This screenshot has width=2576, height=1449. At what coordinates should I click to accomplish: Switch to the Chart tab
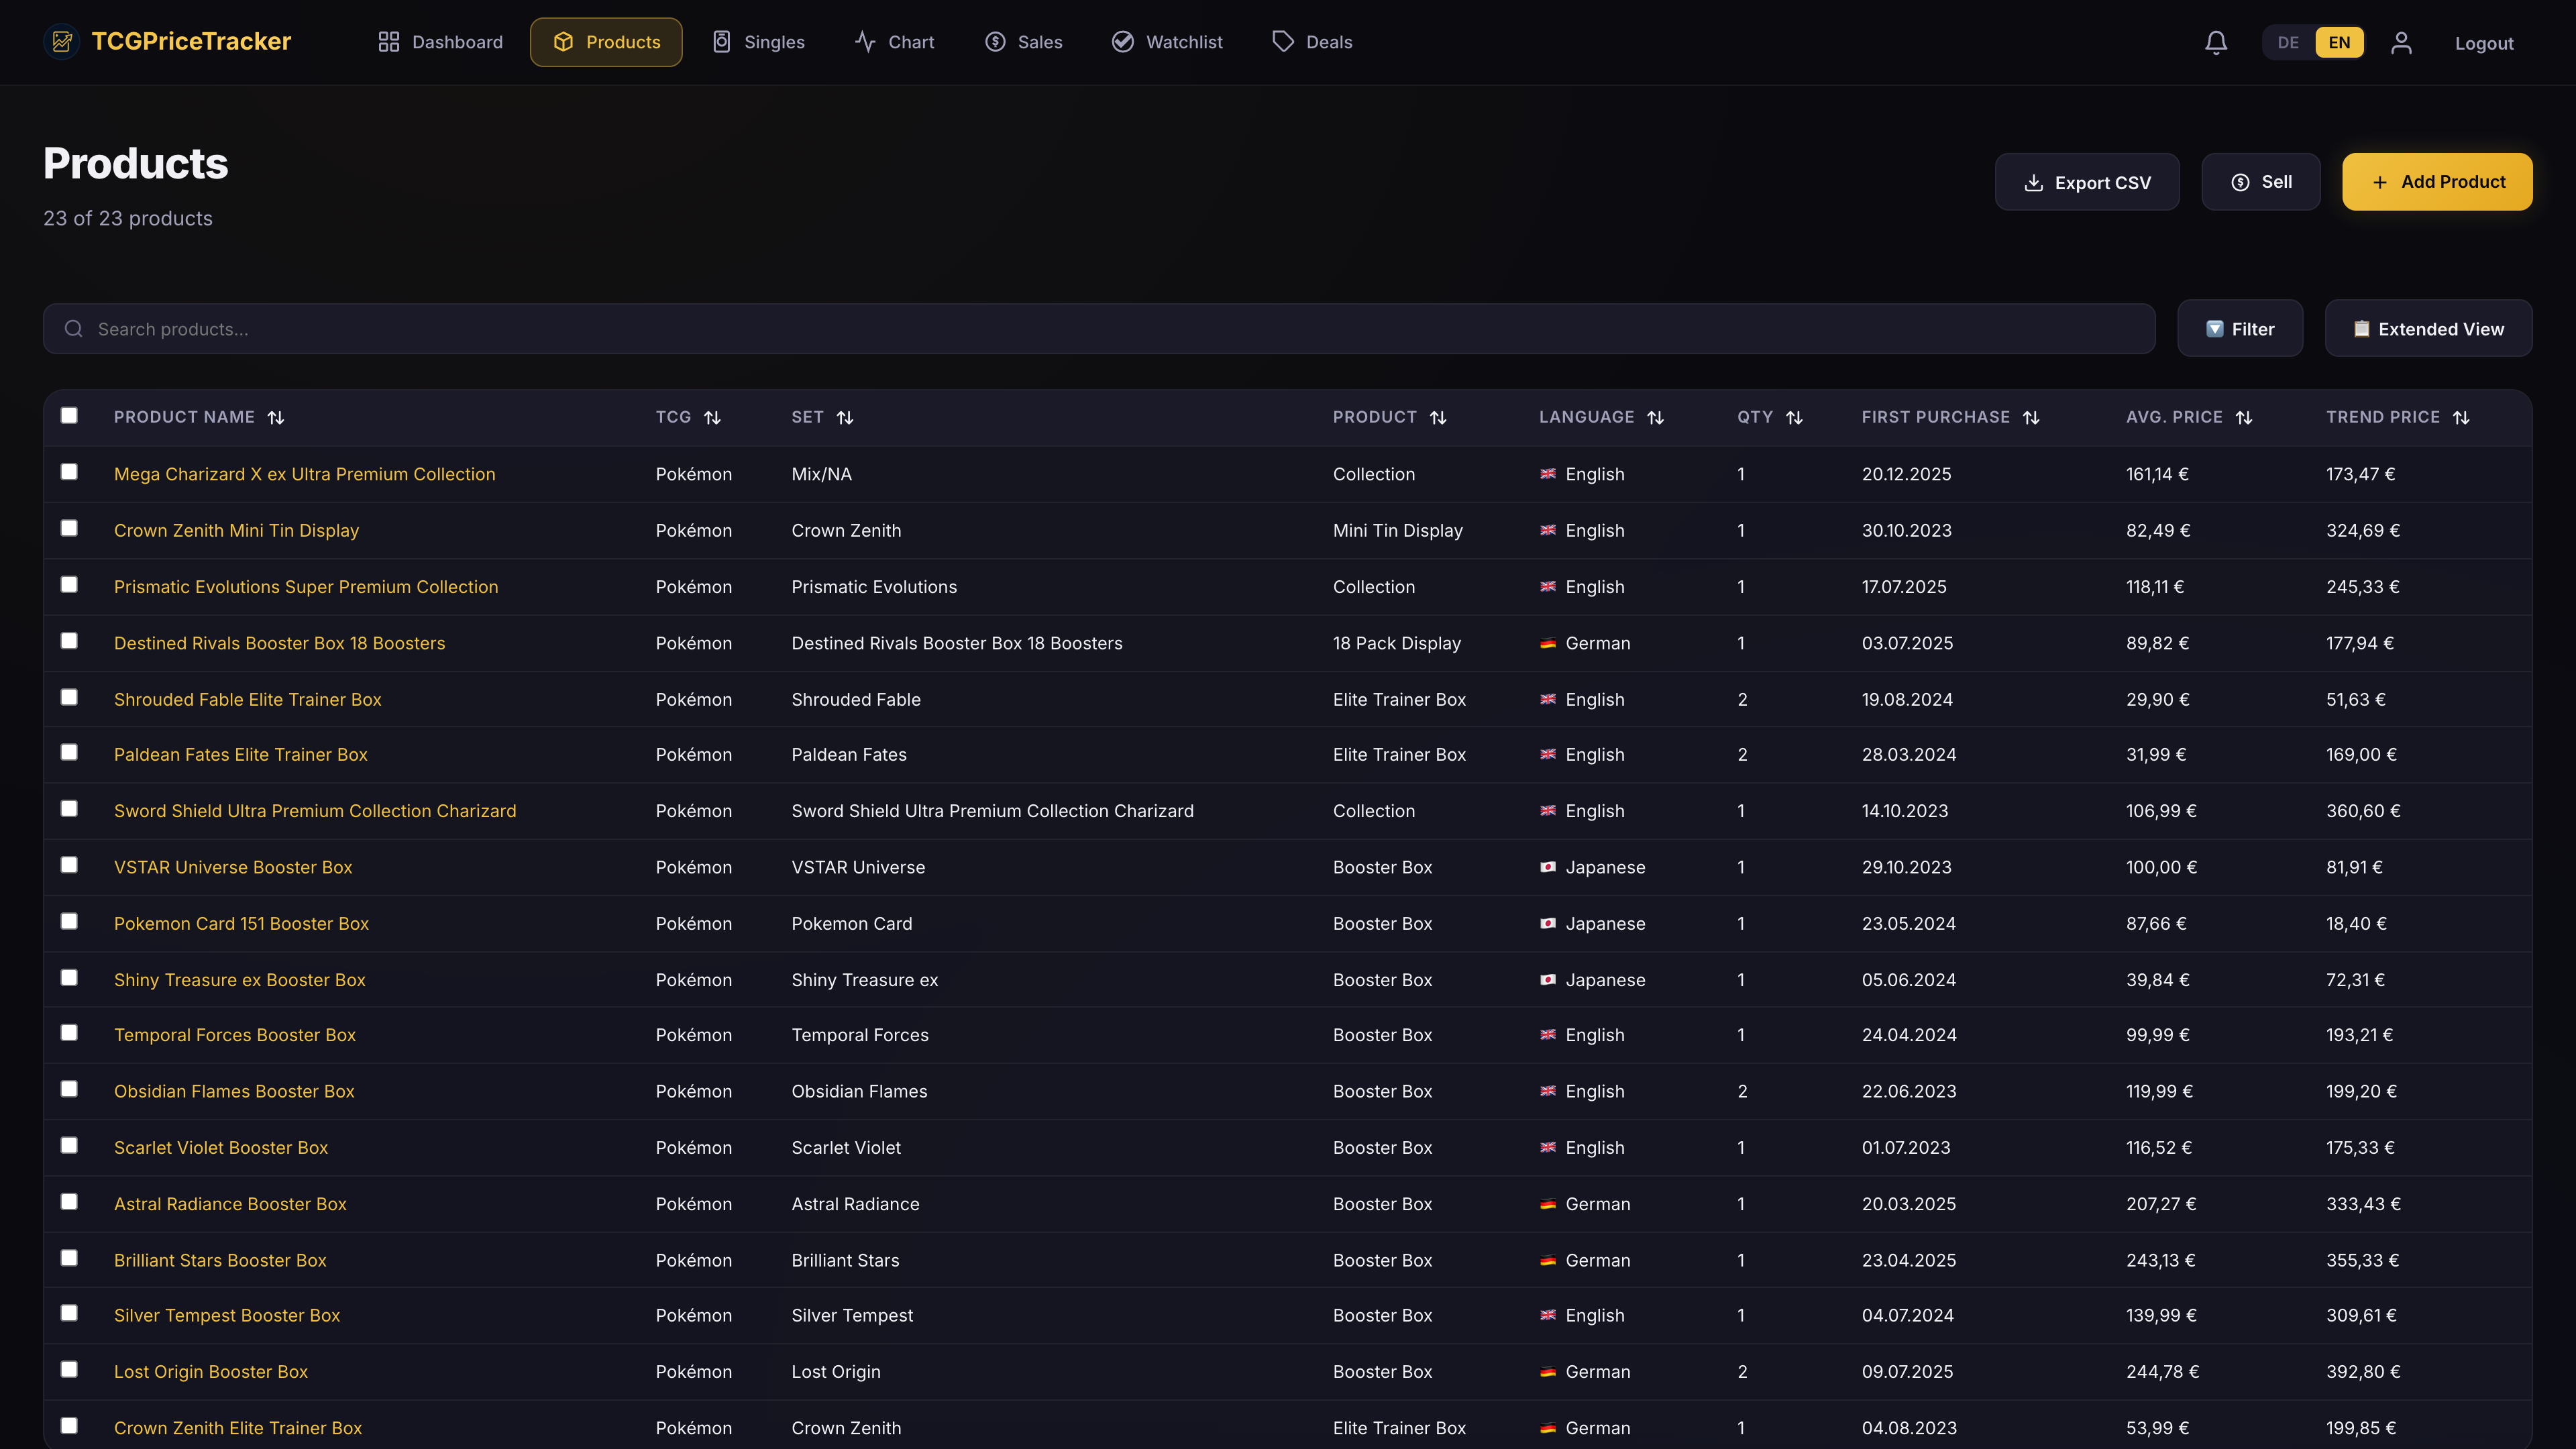[x=894, y=42]
